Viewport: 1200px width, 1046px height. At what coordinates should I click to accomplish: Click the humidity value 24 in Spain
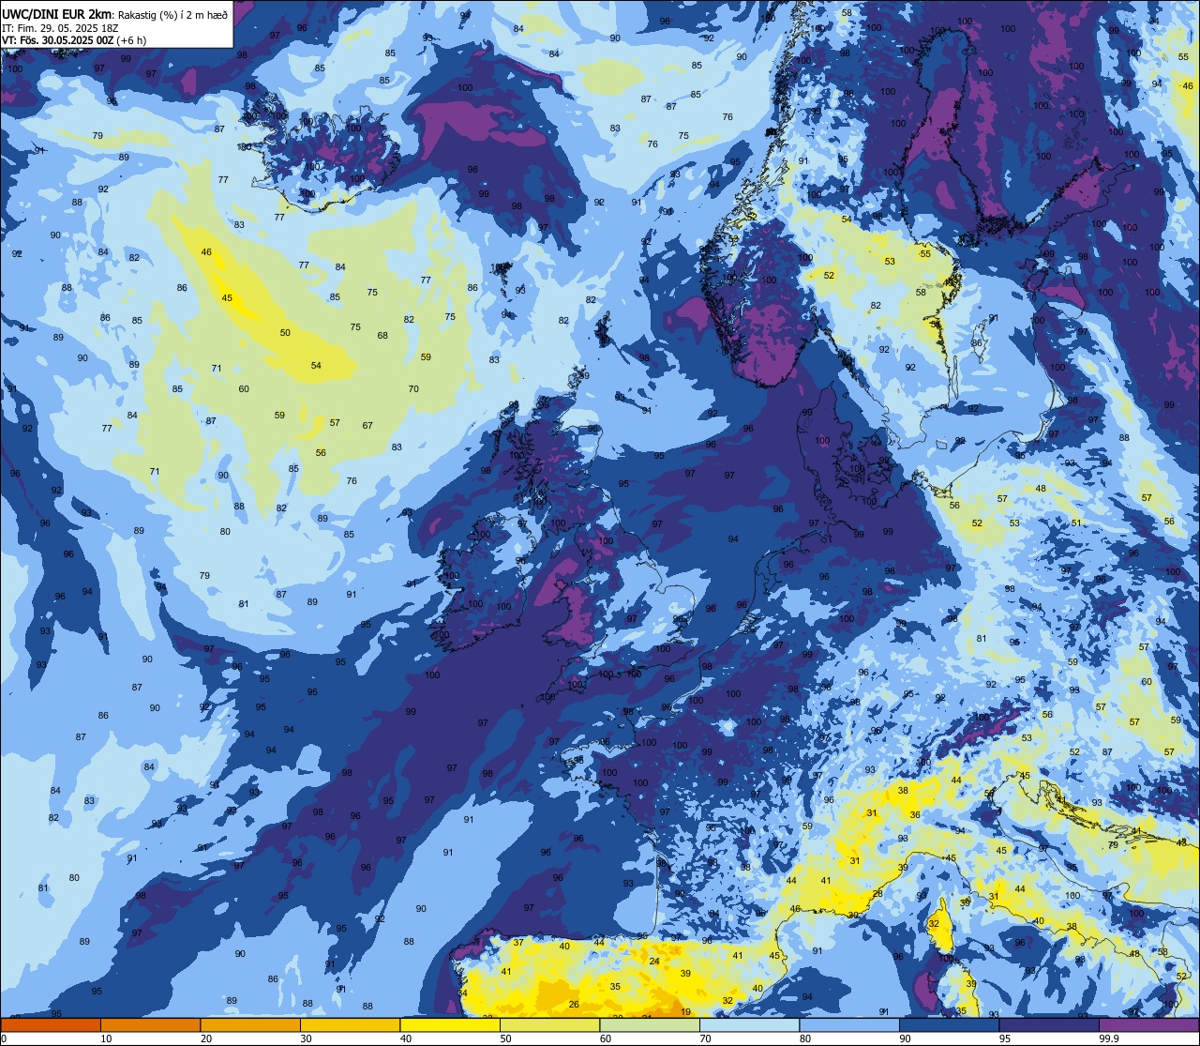pos(654,962)
